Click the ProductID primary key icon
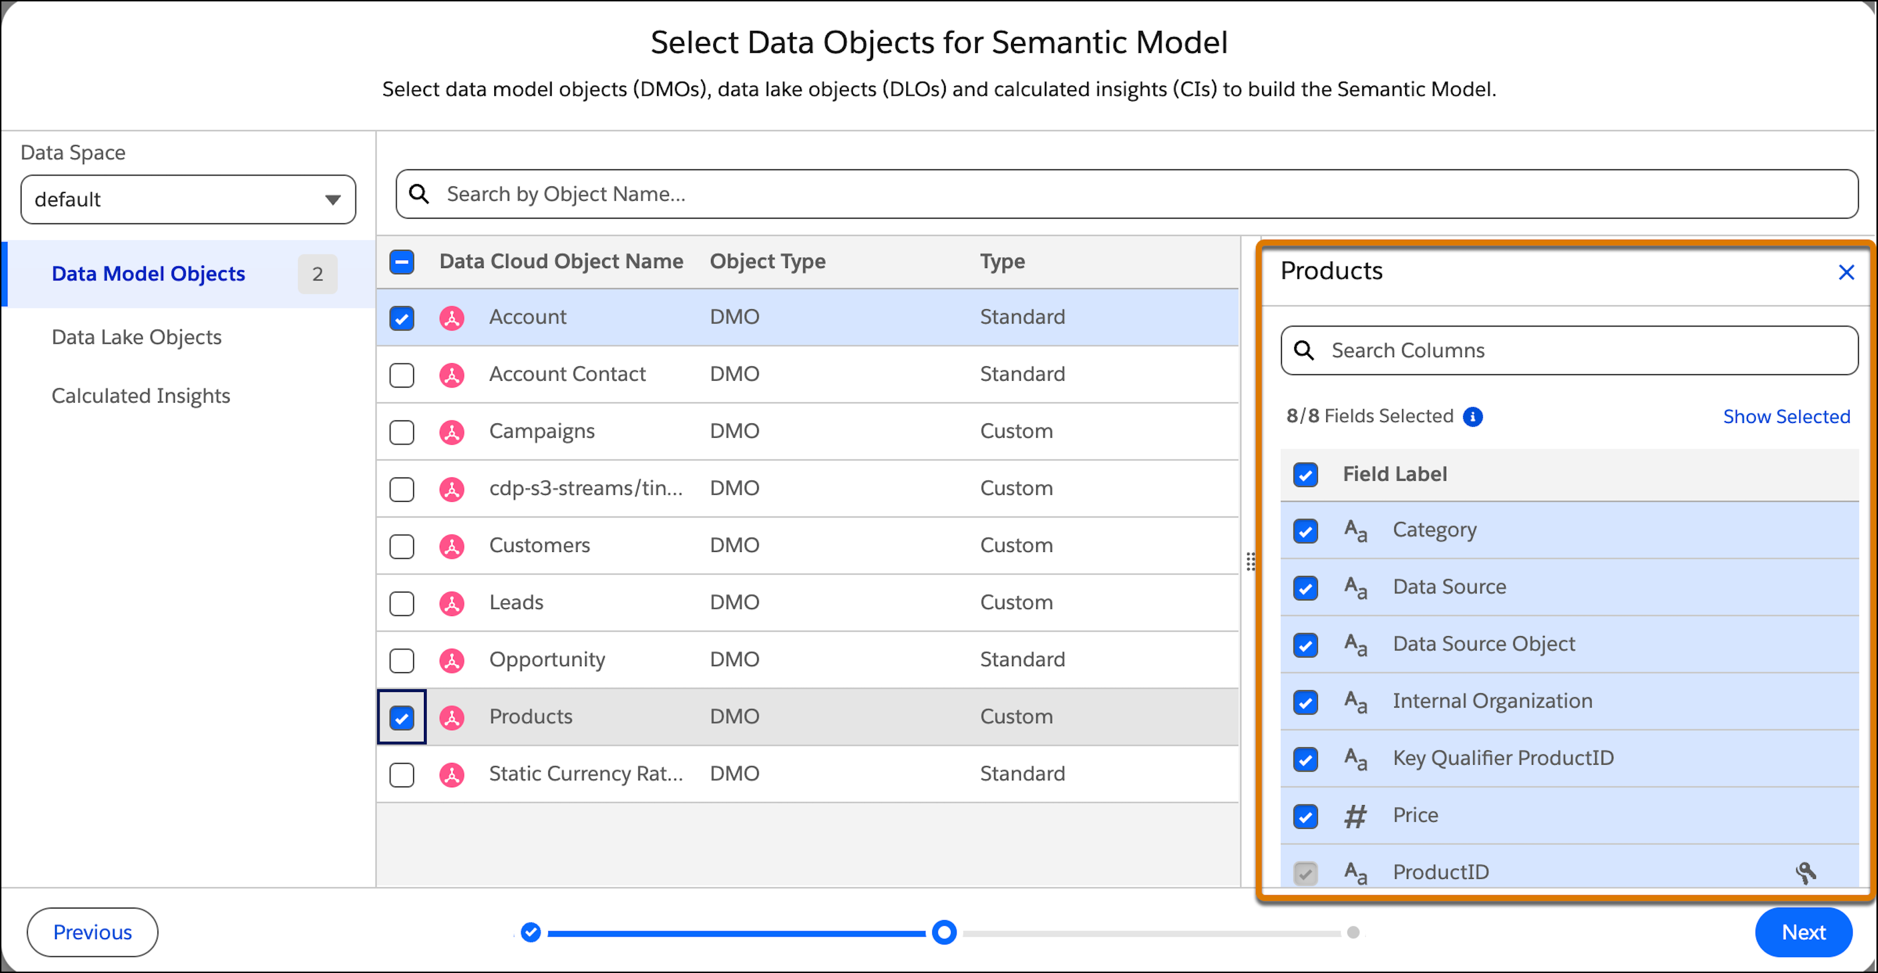The image size is (1878, 973). (x=1805, y=872)
